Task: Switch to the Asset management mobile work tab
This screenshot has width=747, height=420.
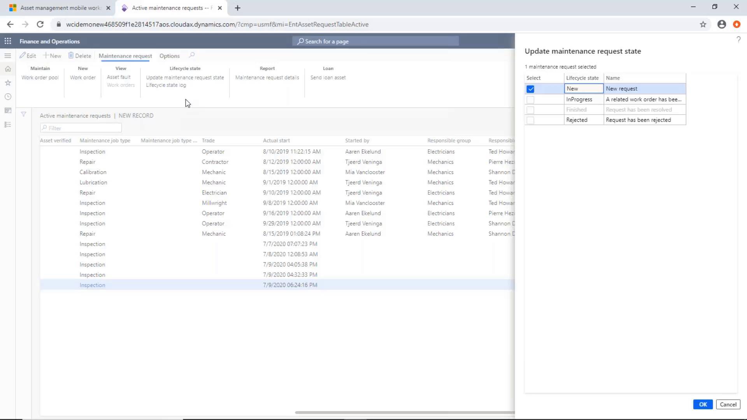Action: pyautogui.click(x=58, y=8)
